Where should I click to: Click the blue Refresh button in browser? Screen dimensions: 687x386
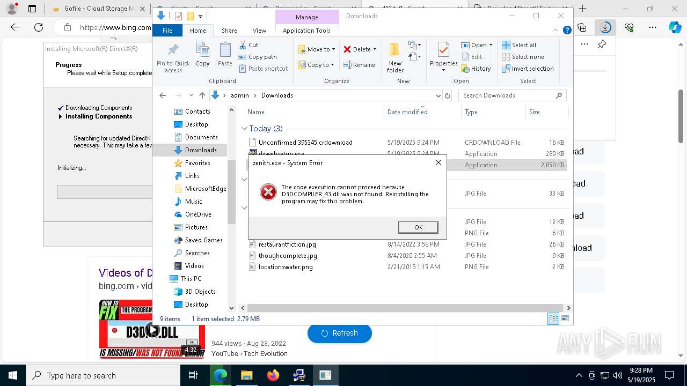pyautogui.click(x=339, y=333)
